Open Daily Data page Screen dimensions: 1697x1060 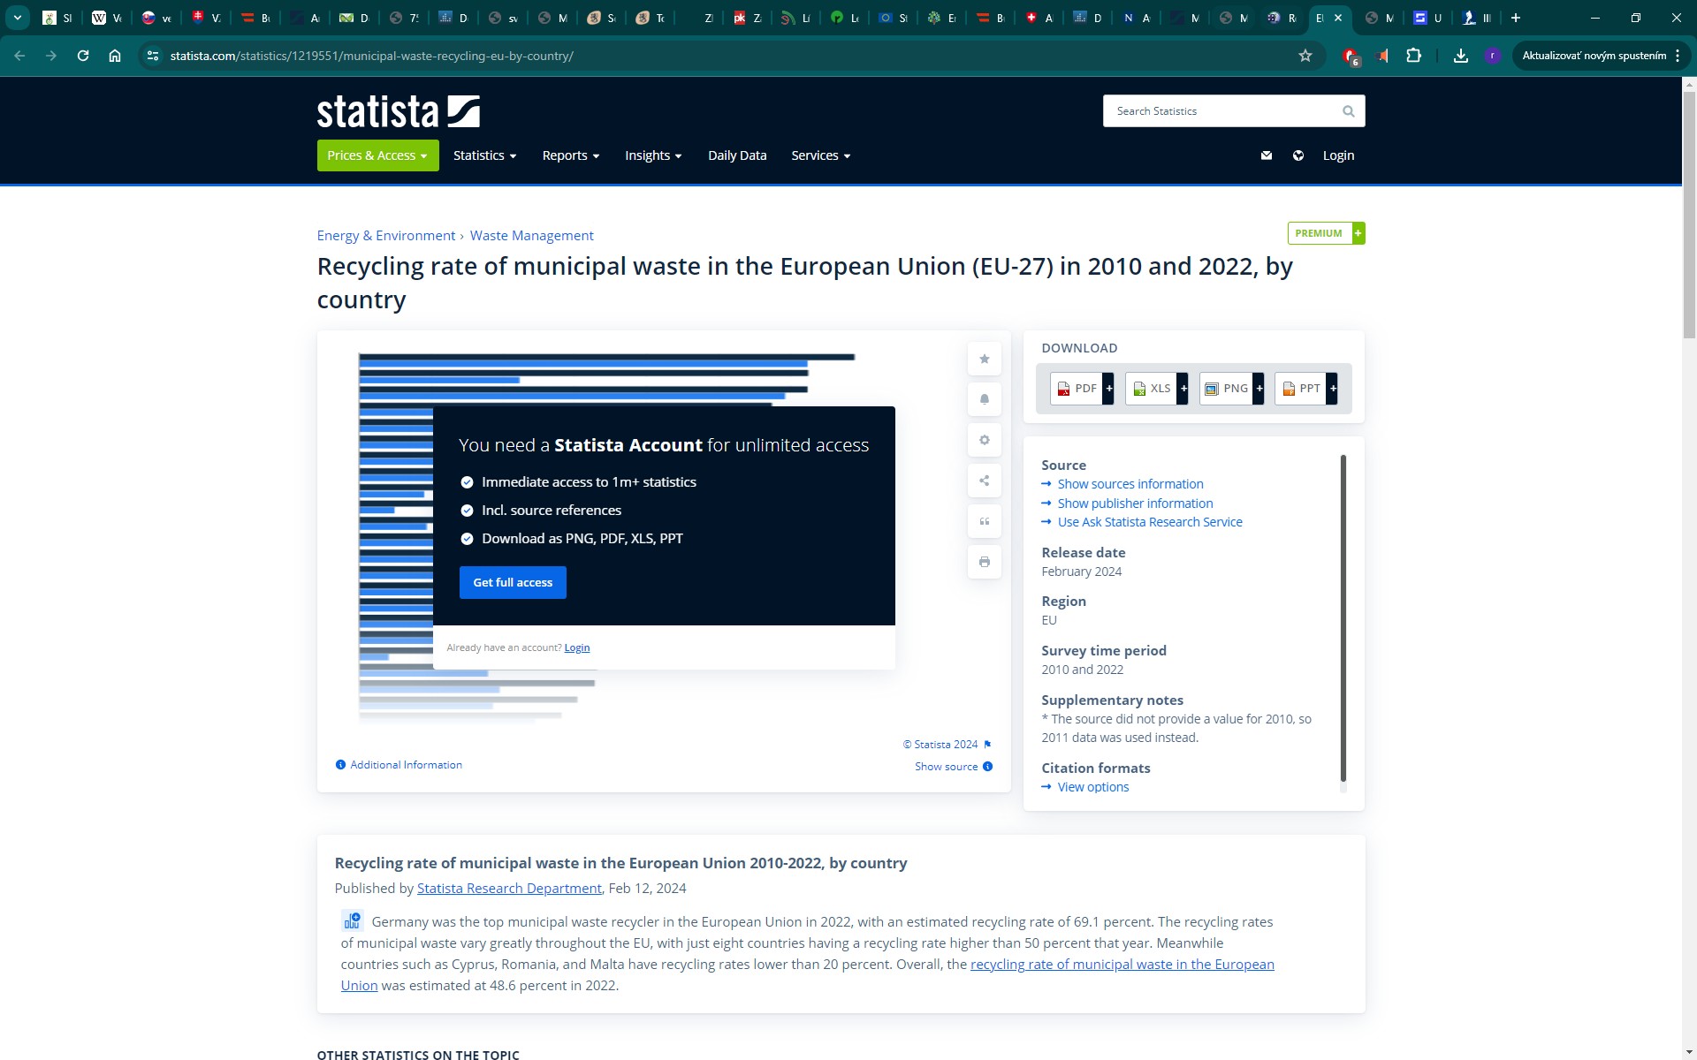[737, 155]
